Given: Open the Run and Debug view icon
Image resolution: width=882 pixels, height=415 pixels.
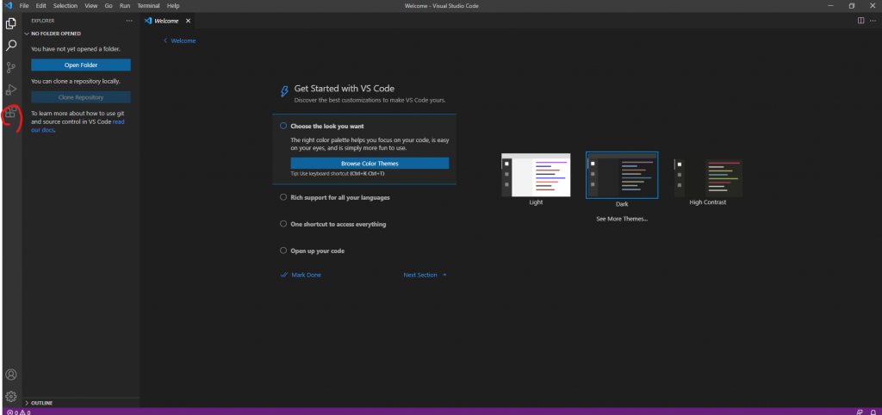Looking at the screenshot, I should [x=10, y=90].
